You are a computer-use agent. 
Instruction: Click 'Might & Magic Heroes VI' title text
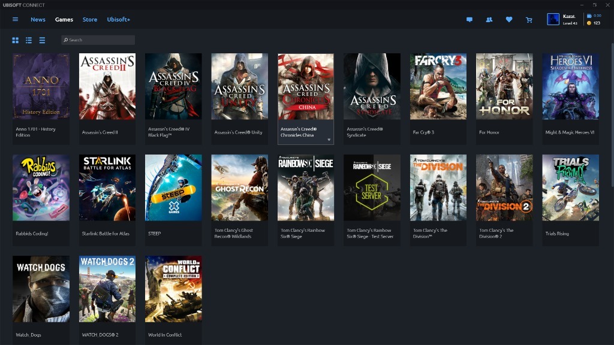(x=570, y=132)
